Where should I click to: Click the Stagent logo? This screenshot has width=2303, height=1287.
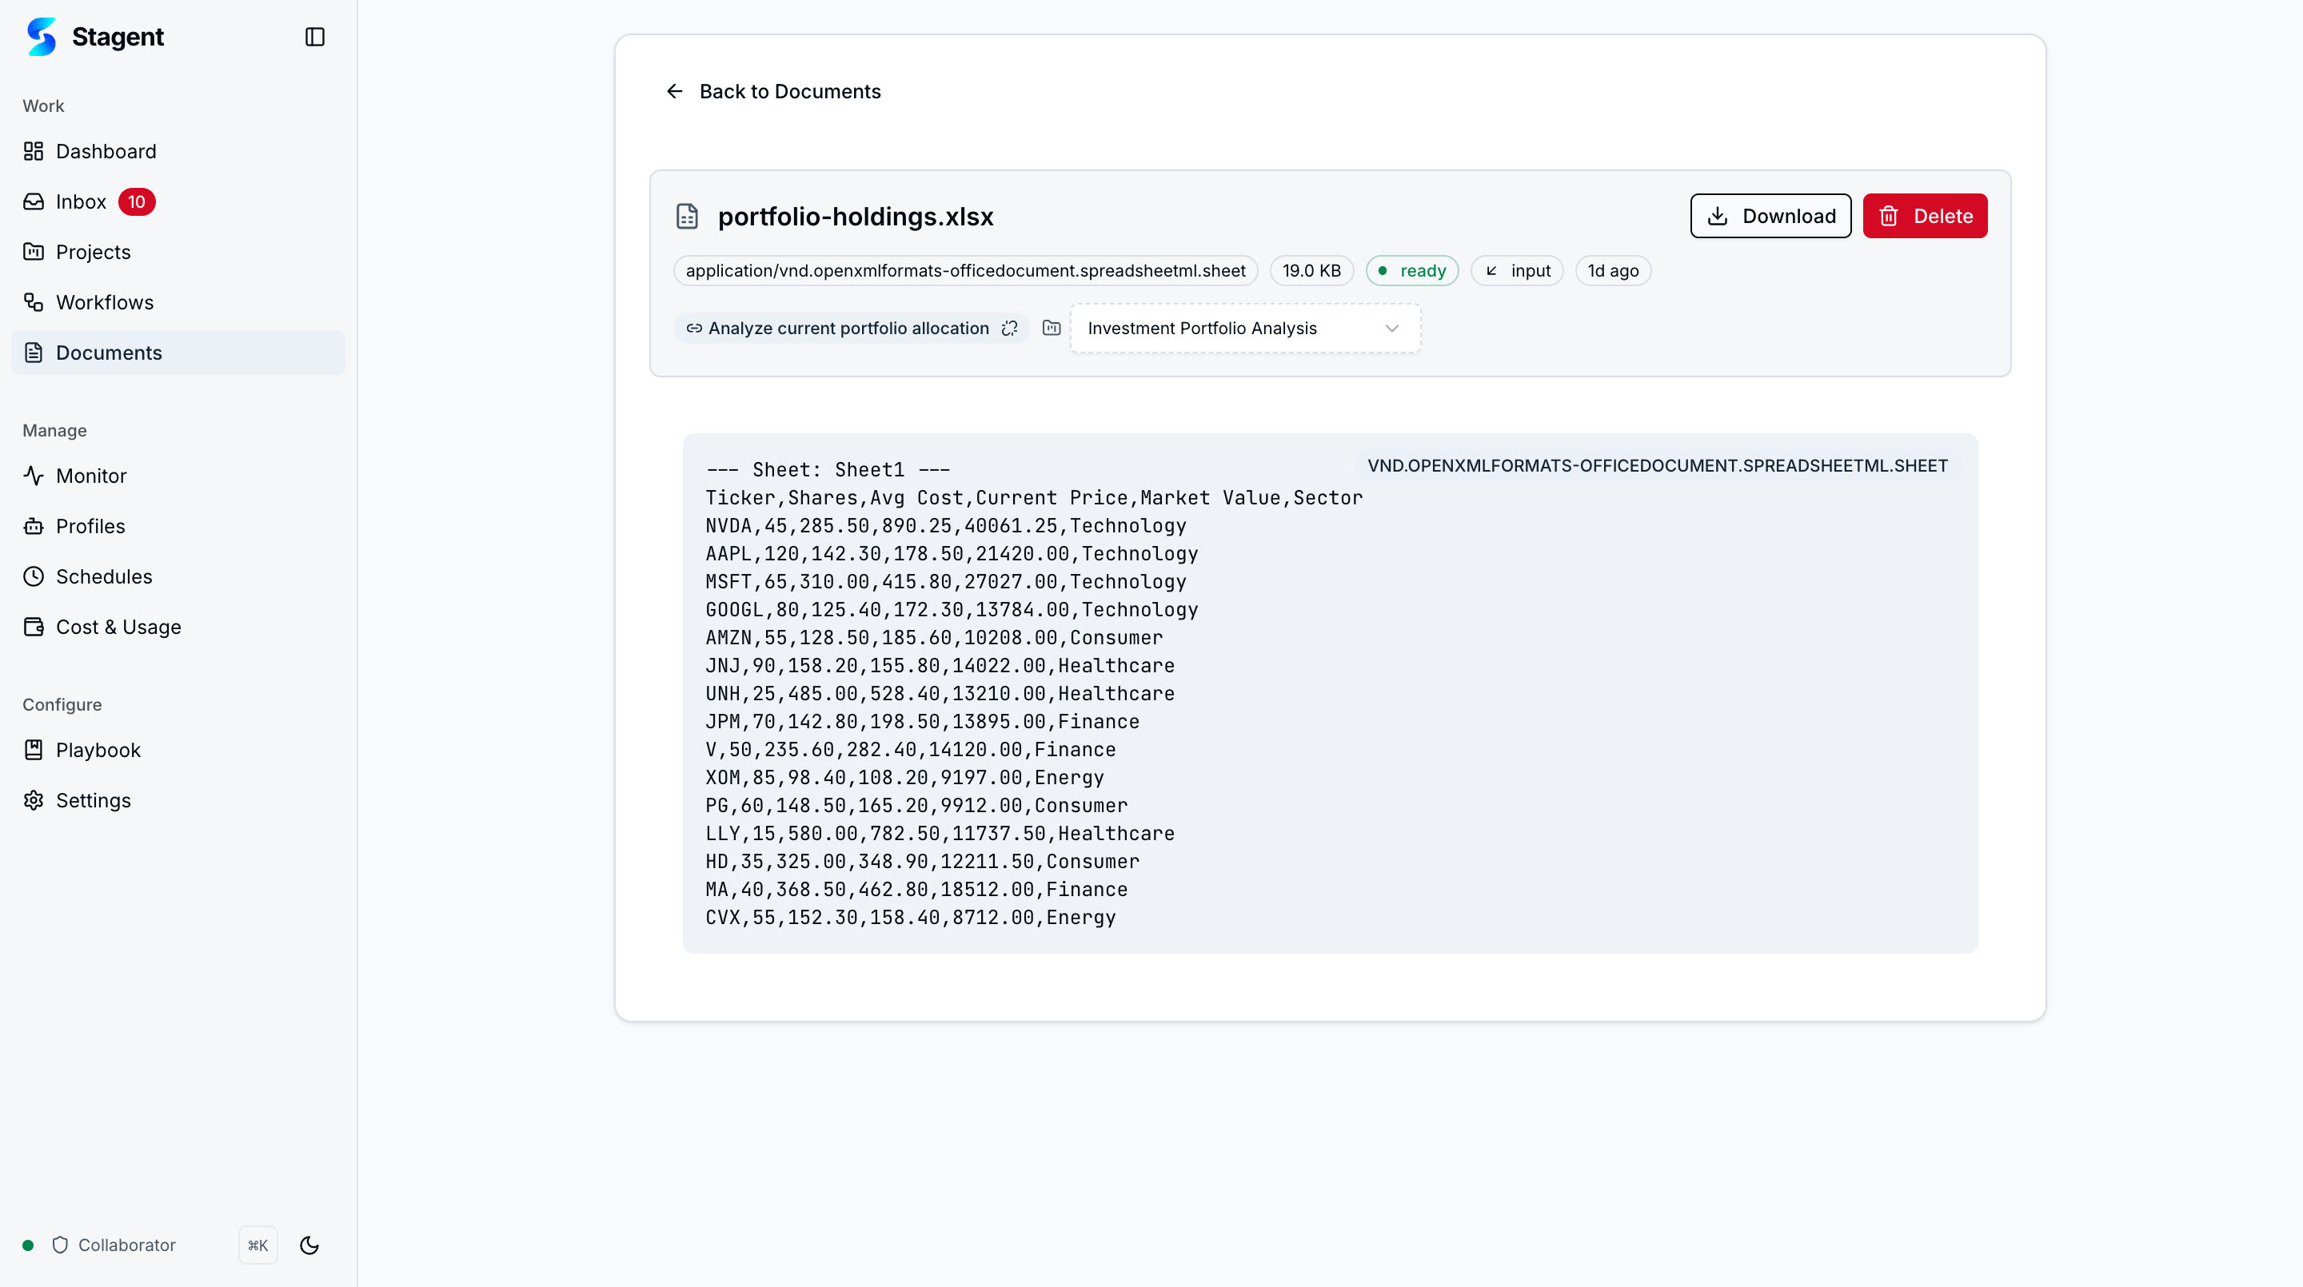41,37
